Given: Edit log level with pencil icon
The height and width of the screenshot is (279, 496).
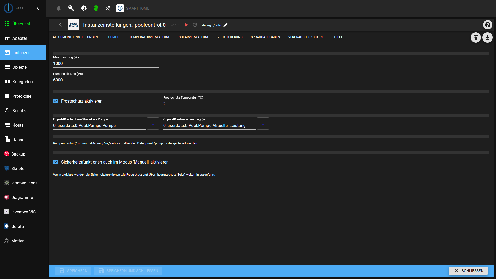Looking at the screenshot, I should tap(226, 25).
